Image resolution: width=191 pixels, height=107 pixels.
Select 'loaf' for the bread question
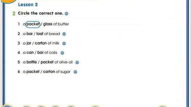pos(40,34)
